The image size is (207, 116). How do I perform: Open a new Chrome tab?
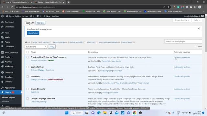coord(69,2)
